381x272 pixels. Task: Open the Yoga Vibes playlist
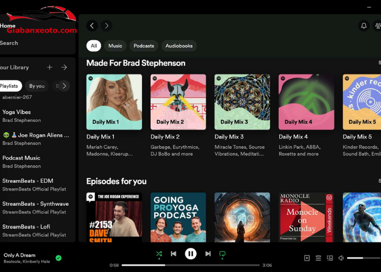coord(38,116)
